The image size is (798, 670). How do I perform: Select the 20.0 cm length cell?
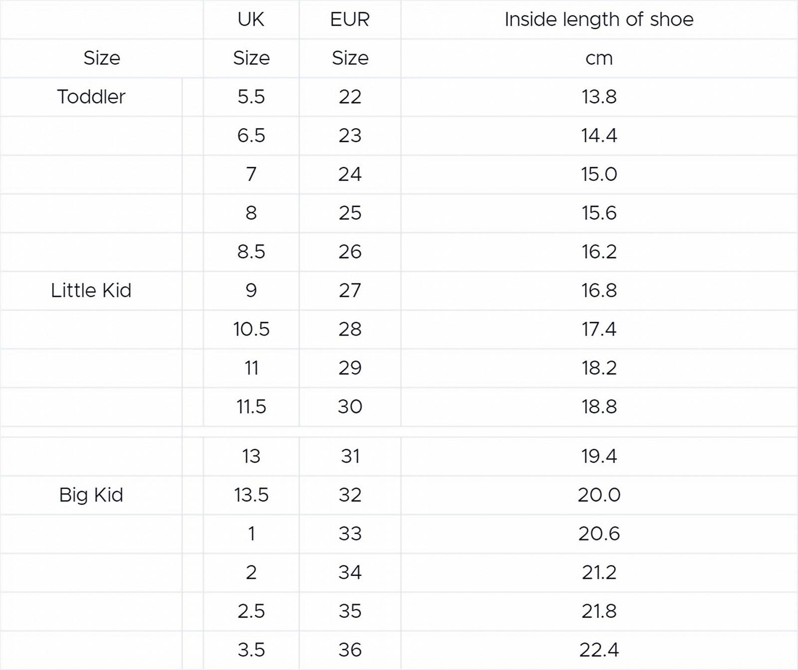pyautogui.click(x=598, y=495)
